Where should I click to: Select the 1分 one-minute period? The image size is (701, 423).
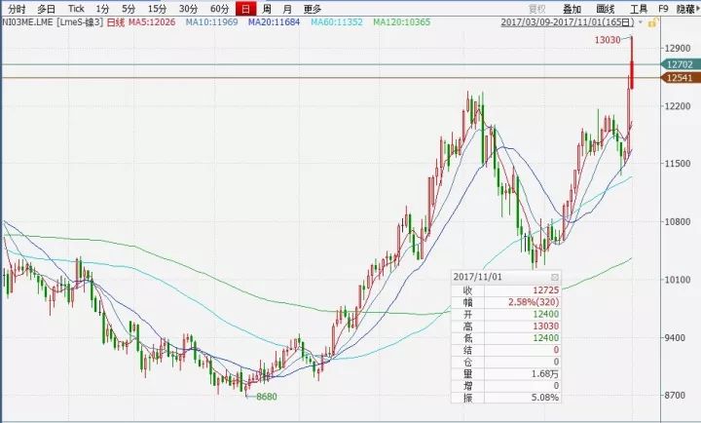coord(102,8)
